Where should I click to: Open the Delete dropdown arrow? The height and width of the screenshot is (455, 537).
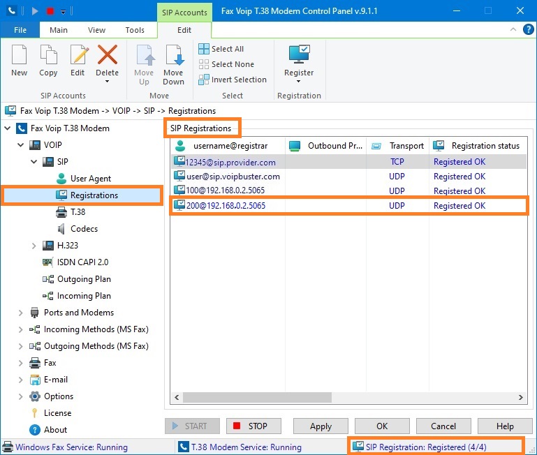[108, 82]
